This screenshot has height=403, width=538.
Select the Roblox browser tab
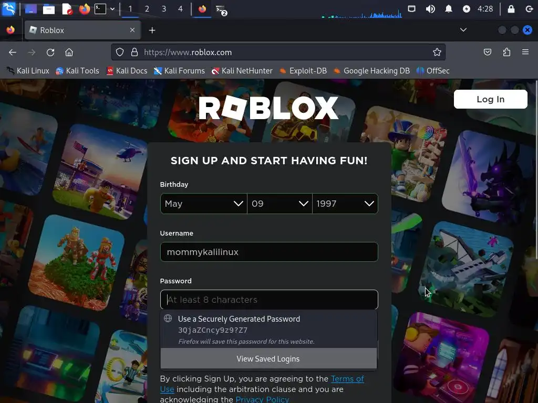pyautogui.click(x=82, y=30)
